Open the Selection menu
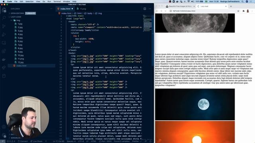 (29, 2)
